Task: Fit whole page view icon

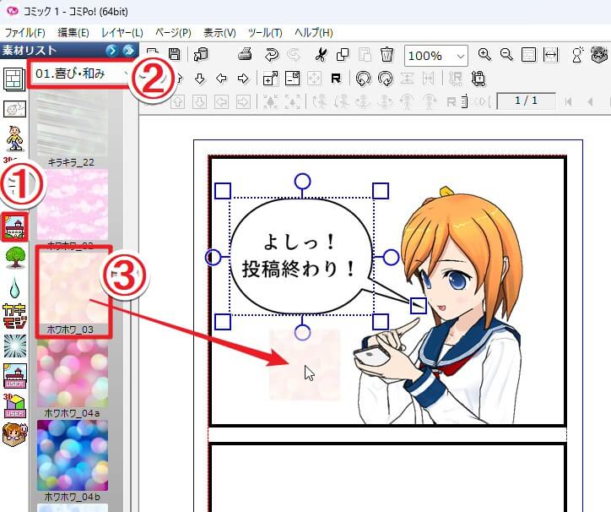Action: 529,55
